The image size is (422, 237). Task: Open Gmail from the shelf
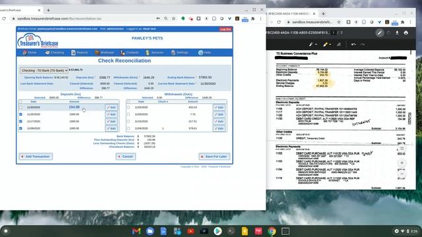point(136,231)
